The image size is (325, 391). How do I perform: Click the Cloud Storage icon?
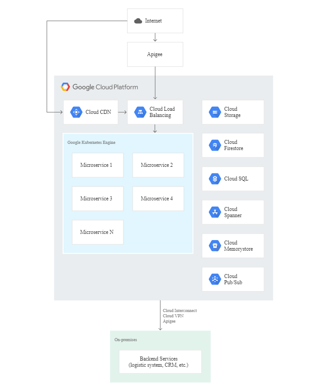pos(215,112)
